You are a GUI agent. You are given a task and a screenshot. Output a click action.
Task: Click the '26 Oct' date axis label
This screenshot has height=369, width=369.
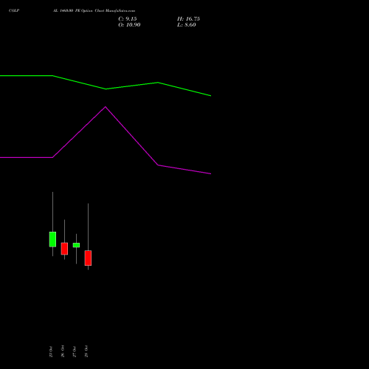tap(63, 351)
